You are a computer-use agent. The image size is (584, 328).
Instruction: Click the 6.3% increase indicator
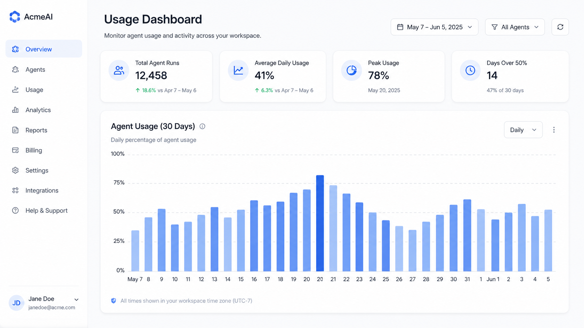(x=264, y=90)
